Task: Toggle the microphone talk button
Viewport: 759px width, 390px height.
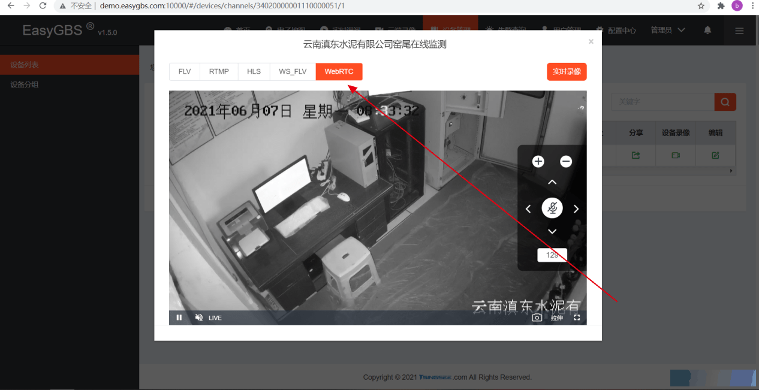Action: click(552, 208)
